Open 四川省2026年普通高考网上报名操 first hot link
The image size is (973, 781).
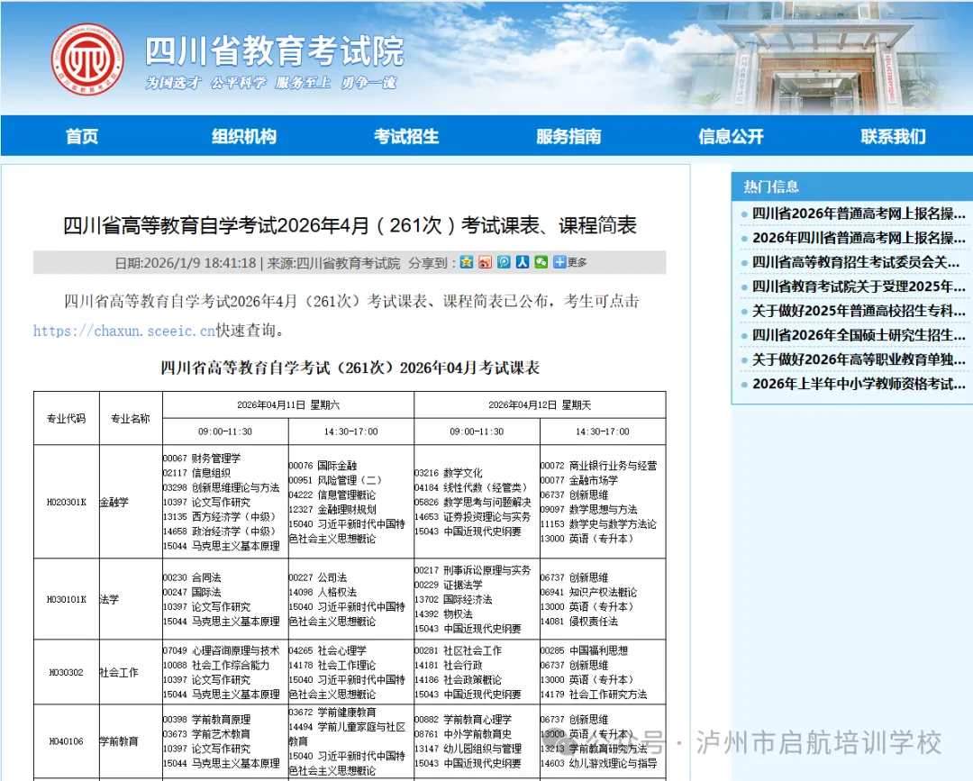[x=859, y=213]
